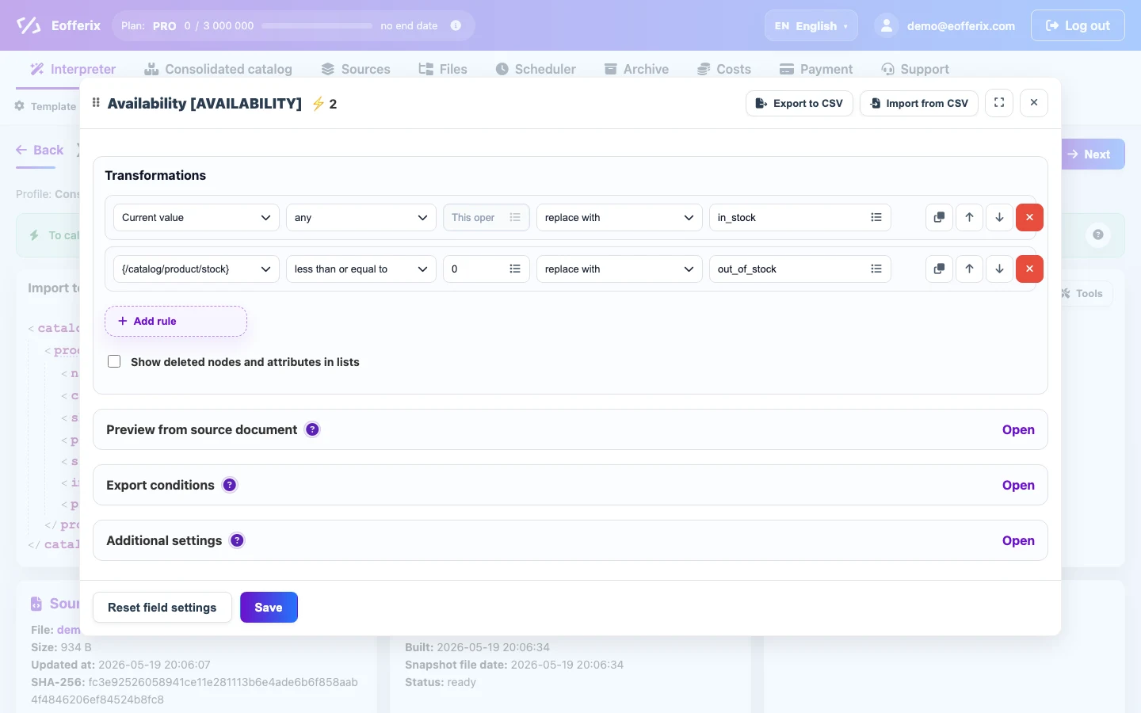Open second rule's replace with dropdown
This screenshot has height=713, width=1141.
click(x=620, y=269)
